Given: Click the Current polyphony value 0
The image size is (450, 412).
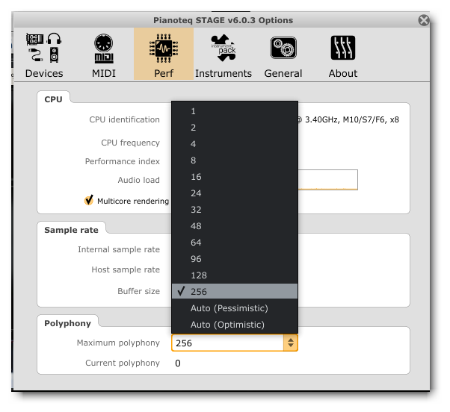Looking at the screenshot, I should 178,363.
